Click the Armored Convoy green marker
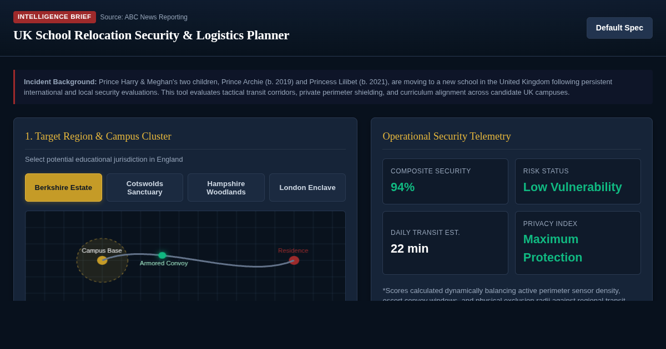666x349 pixels. [x=162, y=255]
